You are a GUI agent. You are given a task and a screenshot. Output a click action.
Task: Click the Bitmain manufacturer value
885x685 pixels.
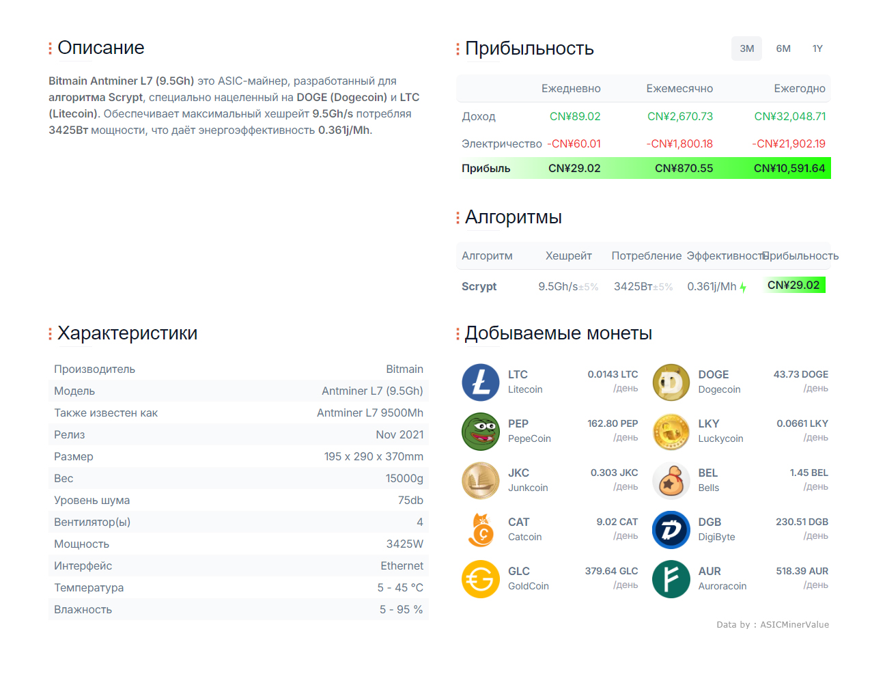coord(404,369)
